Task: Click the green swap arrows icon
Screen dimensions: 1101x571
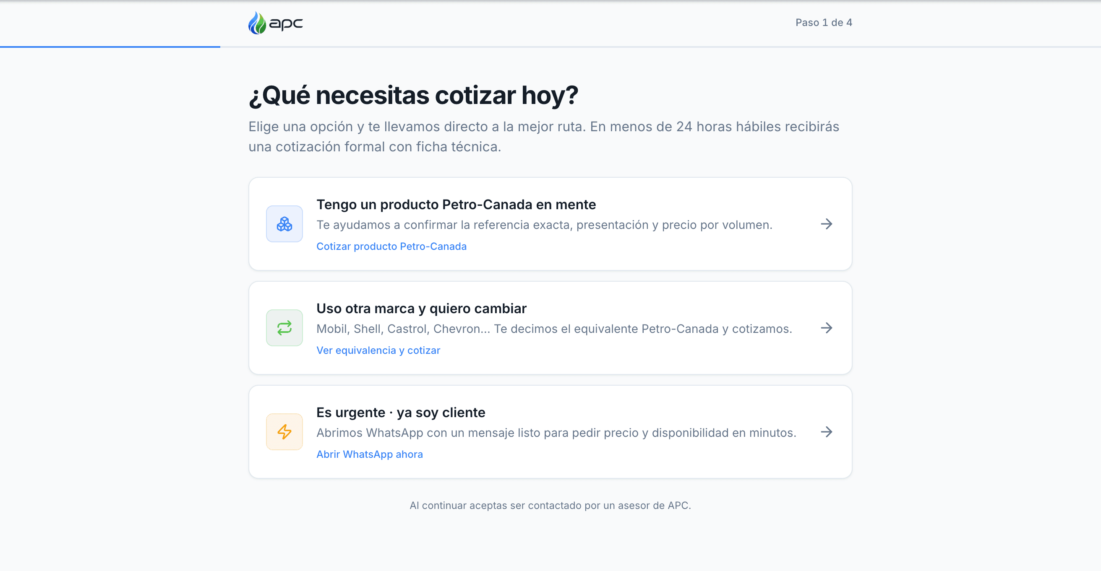Action: [284, 327]
